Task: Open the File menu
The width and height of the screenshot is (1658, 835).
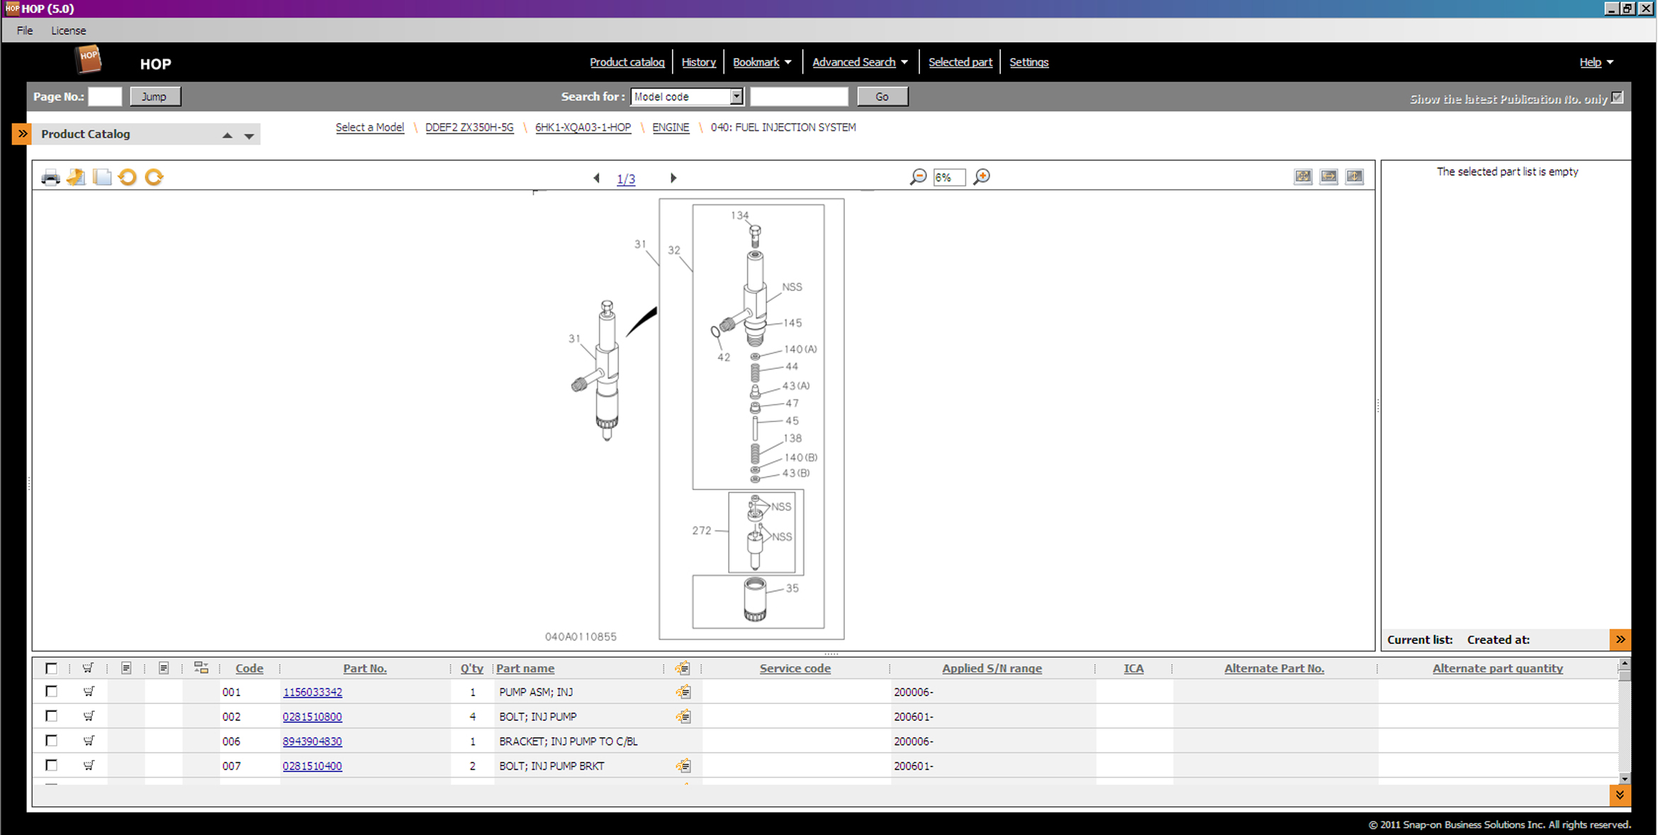Action: pos(25,30)
